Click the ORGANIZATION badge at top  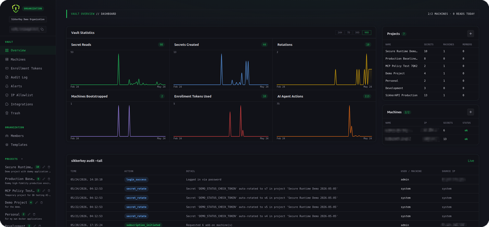pyautogui.click(x=33, y=9)
